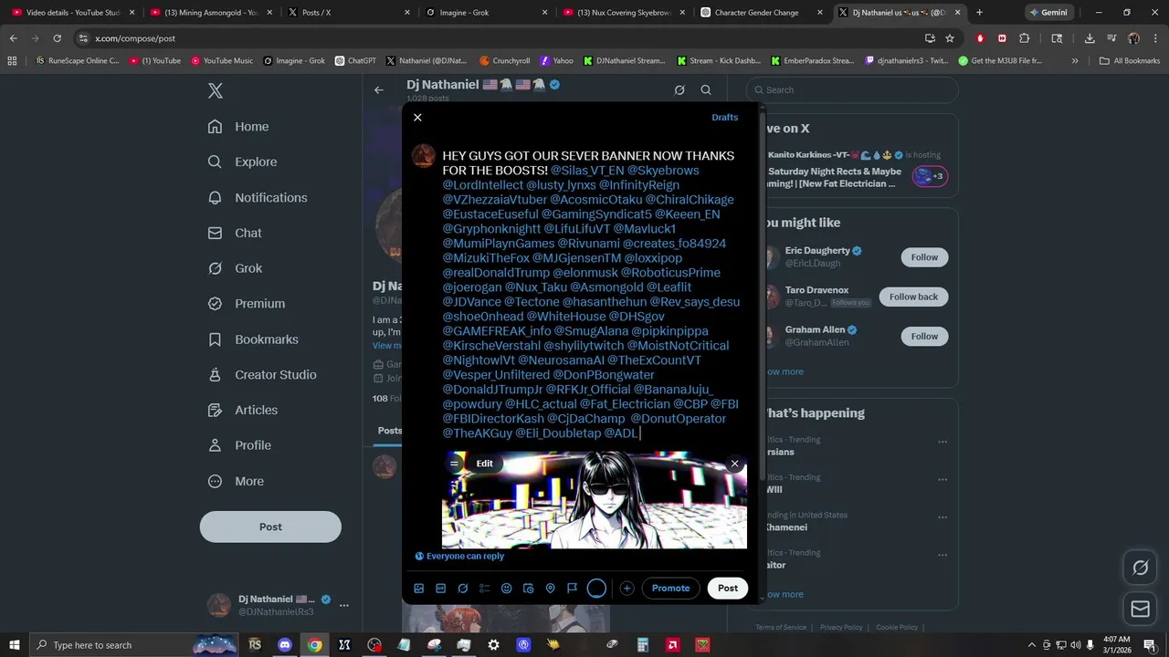Click the Promote button
The width and height of the screenshot is (1169, 657).
670,589
